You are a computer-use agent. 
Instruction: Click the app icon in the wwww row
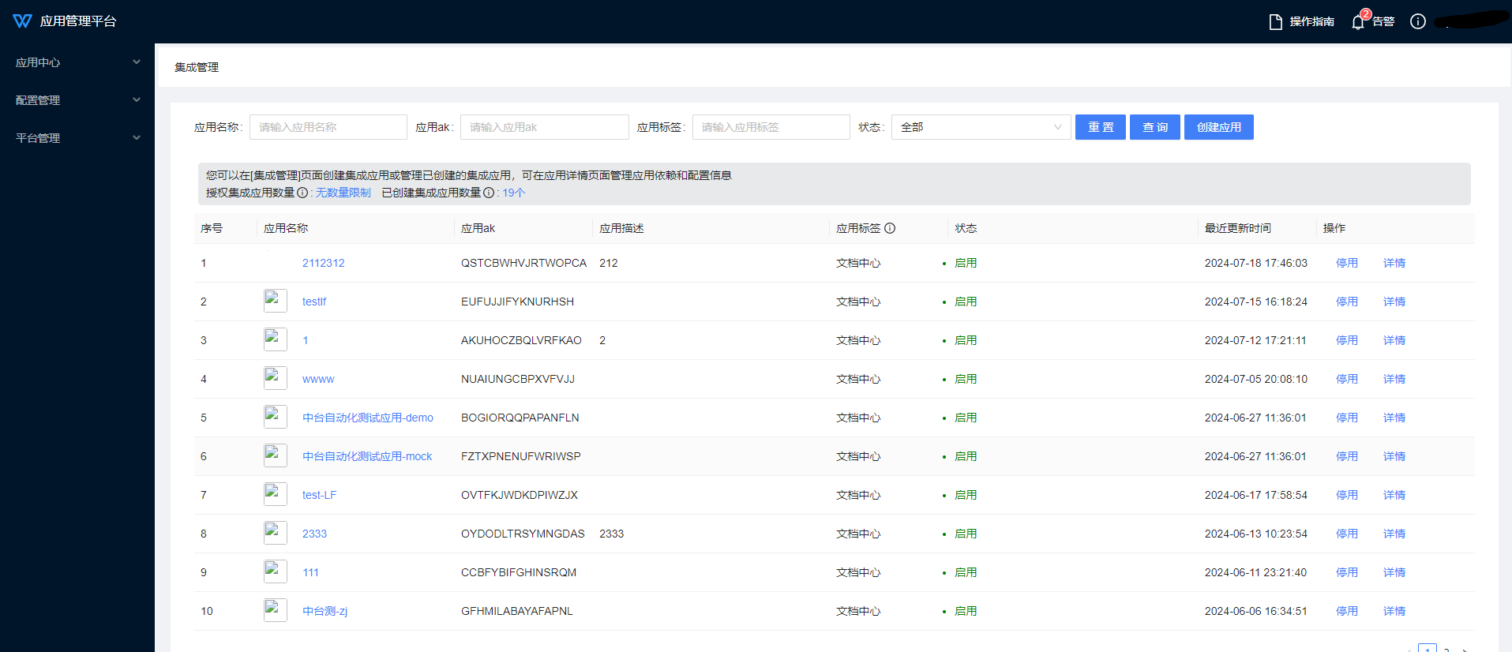pos(275,378)
